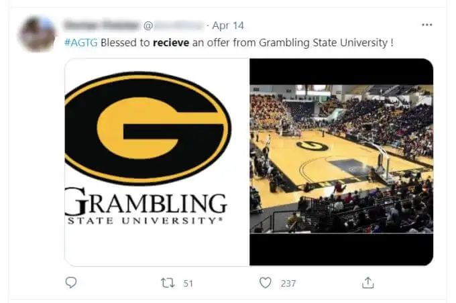This screenshot has height=303, width=456.
Task: Open the blurred profile avatar
Action: pos(38,34)
